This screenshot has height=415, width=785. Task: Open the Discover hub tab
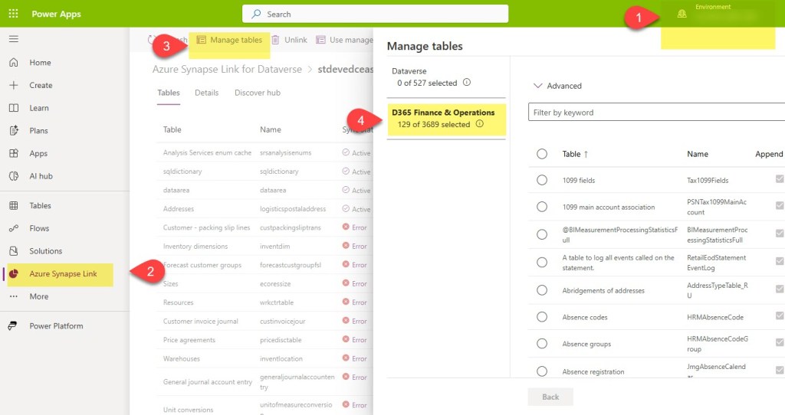pos(257,93)
